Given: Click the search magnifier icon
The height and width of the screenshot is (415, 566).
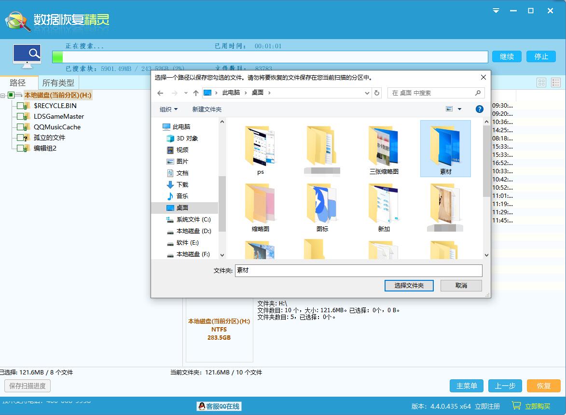Looking at the screenshot, I should coord(478,93).
